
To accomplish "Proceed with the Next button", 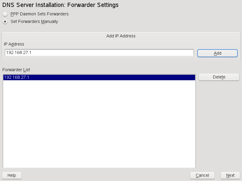I will [x=230, y=175].
